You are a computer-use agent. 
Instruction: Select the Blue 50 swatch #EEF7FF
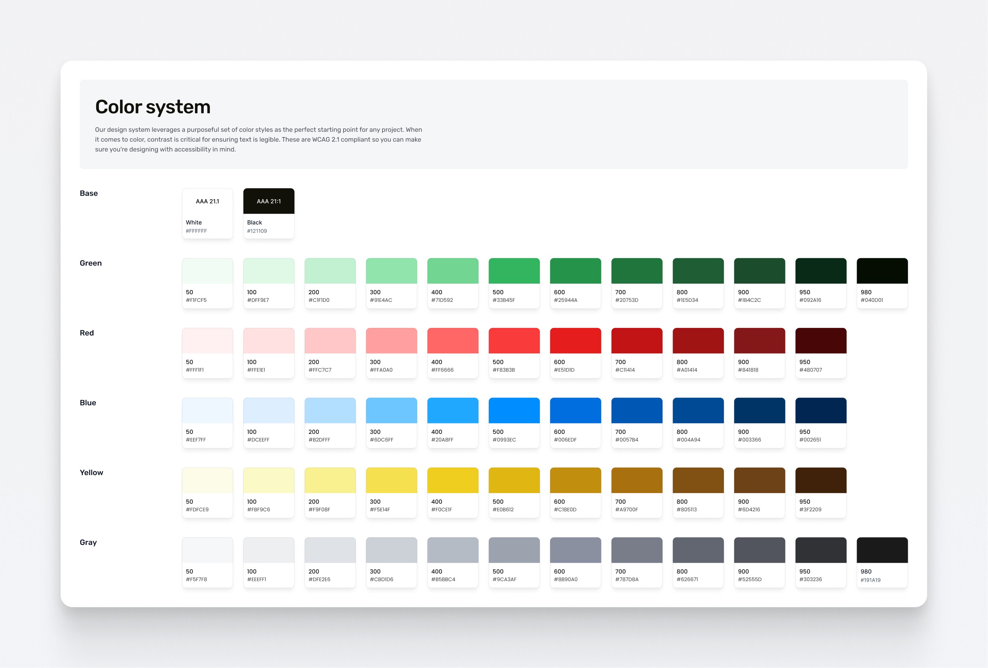[208, 410]
